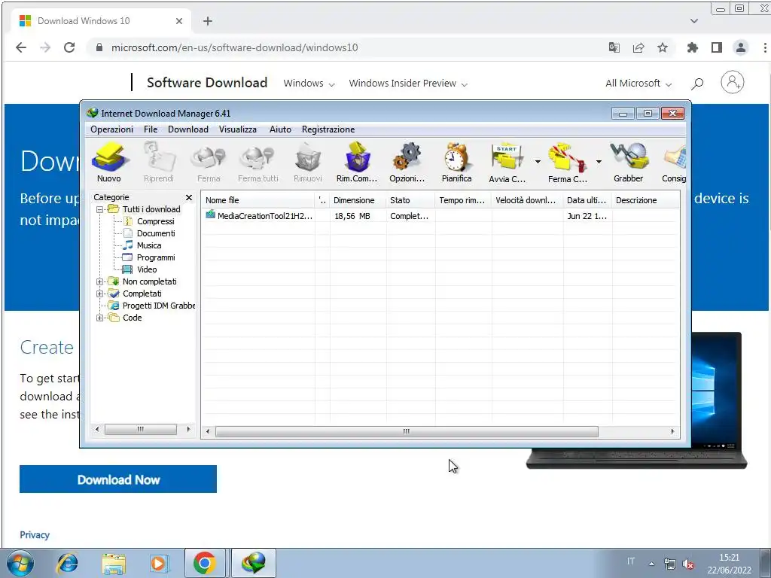Image resolution: width=771 pixels, height=578 pixels.
Task: Open the Operazioni menu
Action: point(111,129)
